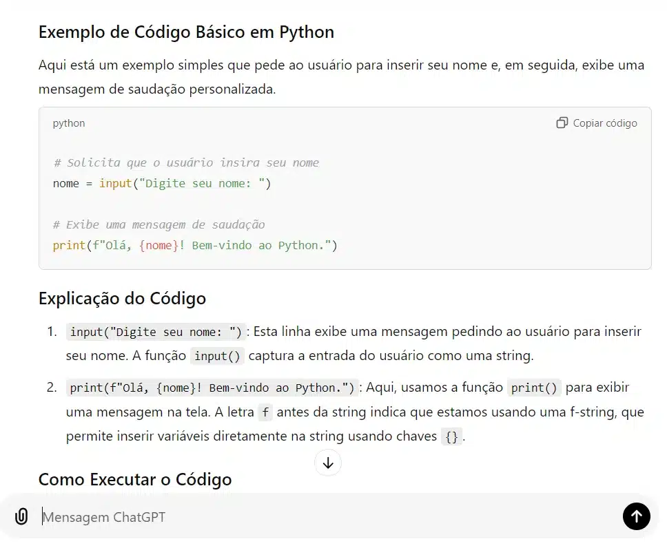The image size is (667, 548).
Task: Click the inline code input("Digite seu nome: ")
Action: click(x=154, y=331)
